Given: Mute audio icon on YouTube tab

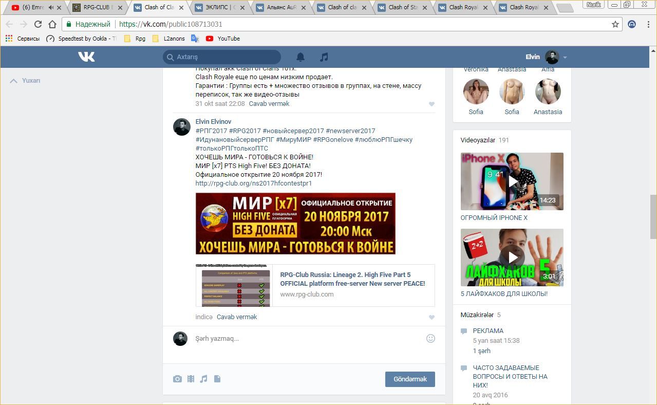Looking at the screenshot, I should tap(51, 8).
